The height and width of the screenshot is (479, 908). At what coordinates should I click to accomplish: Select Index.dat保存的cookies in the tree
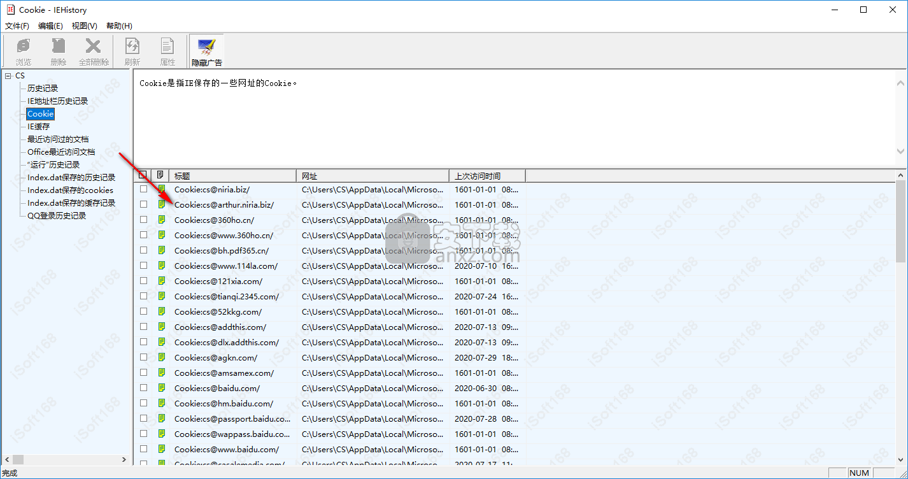(x=70, y=190)
